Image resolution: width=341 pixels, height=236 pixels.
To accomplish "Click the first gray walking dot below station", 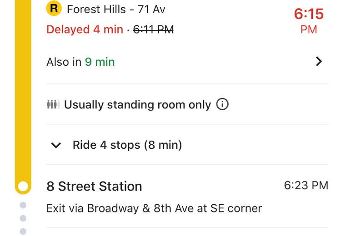I will pos(23,206).
